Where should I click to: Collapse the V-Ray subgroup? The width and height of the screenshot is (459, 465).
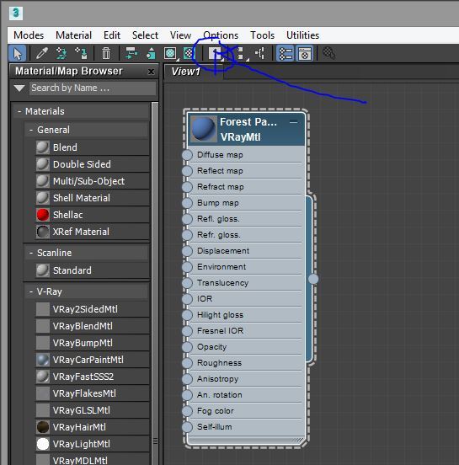pos(31,291)
